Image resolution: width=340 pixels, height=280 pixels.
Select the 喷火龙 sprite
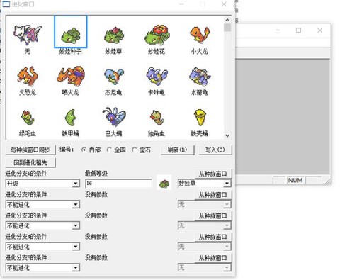click(x=71, y=76)
